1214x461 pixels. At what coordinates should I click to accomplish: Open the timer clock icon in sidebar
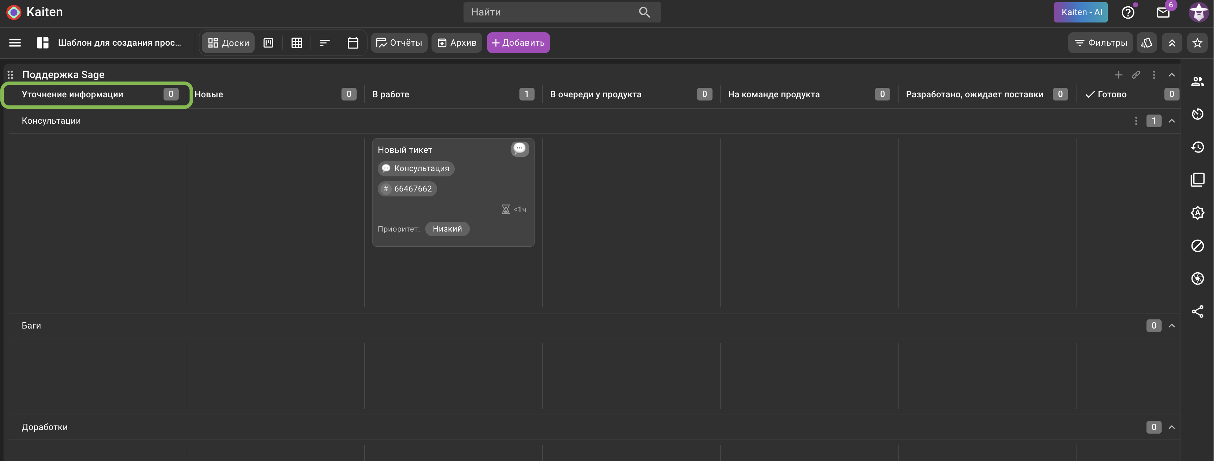point(1197,114)
